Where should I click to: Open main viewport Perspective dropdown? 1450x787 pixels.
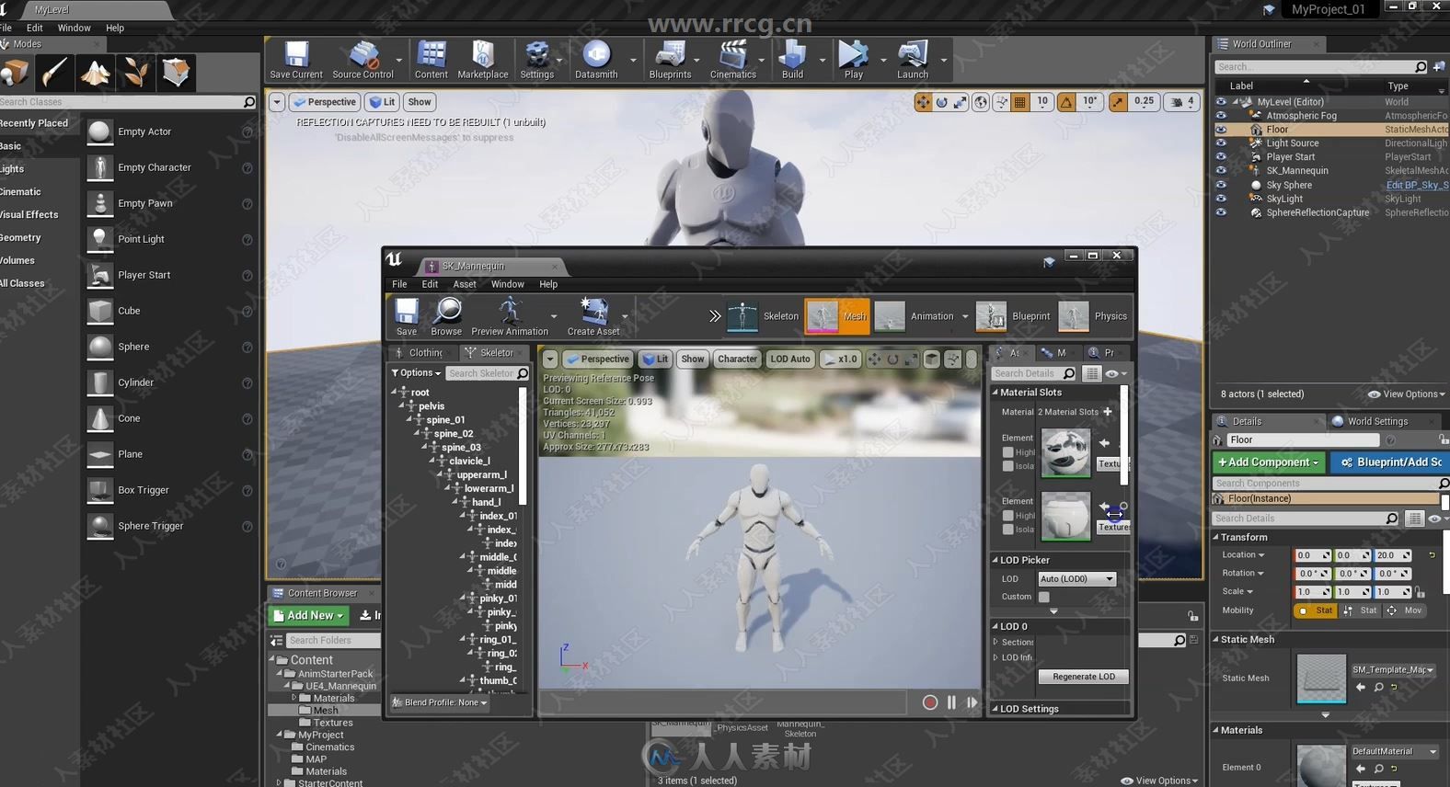pos(326,102)
